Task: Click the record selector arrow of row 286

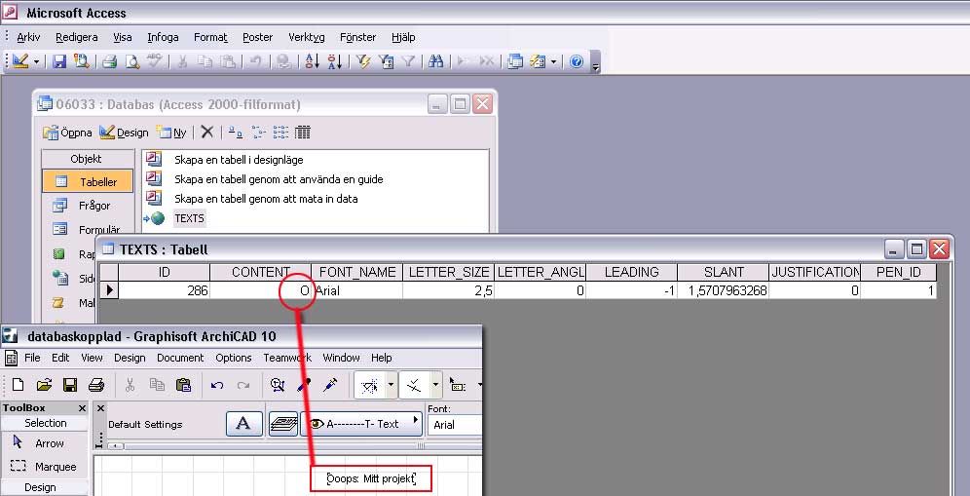Action: tap(109, 289)
